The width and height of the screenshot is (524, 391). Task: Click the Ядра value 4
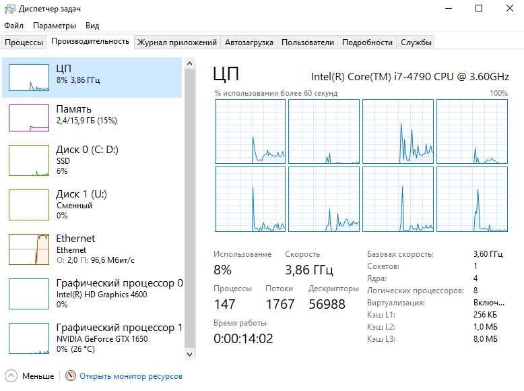click(476, 278)
